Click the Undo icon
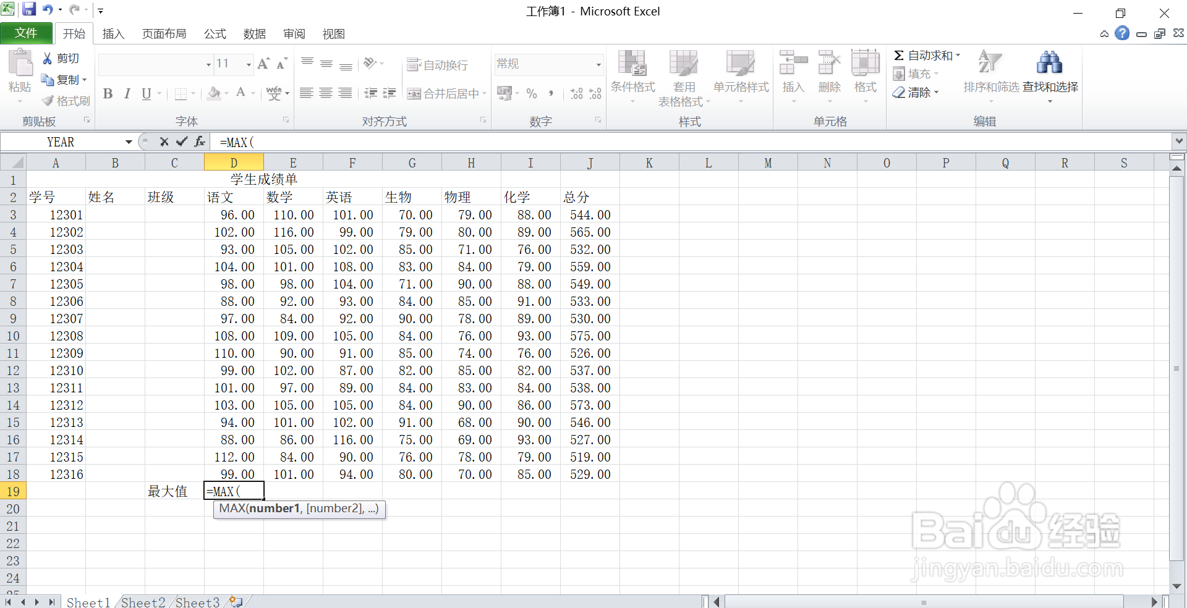 pos(48,10)
